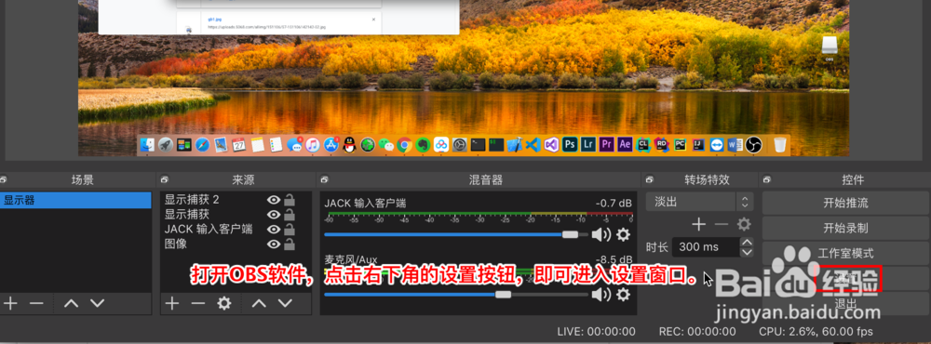This screenshot has height=344, width=931.
Task: Move the source down in the 来源 panel
Action: [x=285, y=304]
